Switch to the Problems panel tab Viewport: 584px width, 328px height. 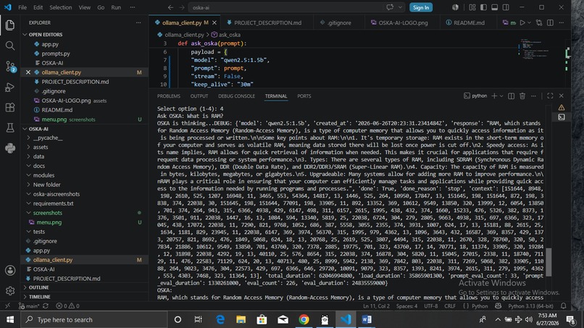(x=168, y=96)
